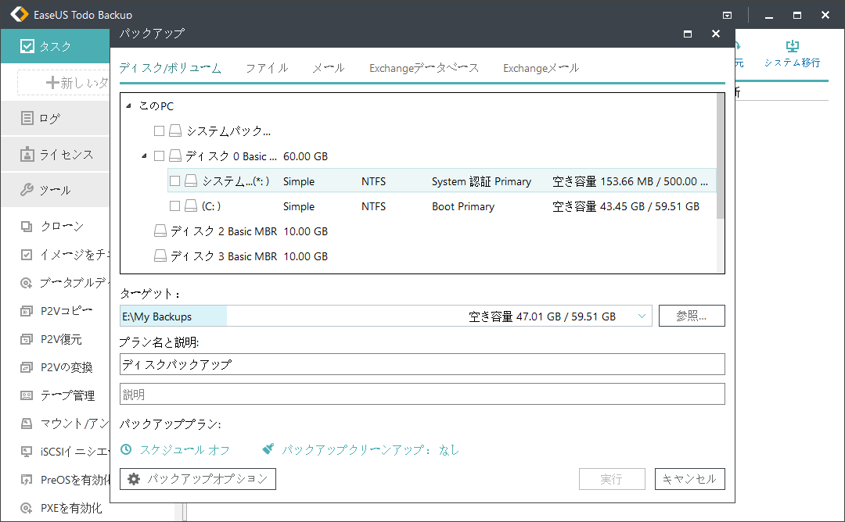Click the システム移行 icon in main window
This screenshot has width=845, height=522.
(x=792, y=46)
